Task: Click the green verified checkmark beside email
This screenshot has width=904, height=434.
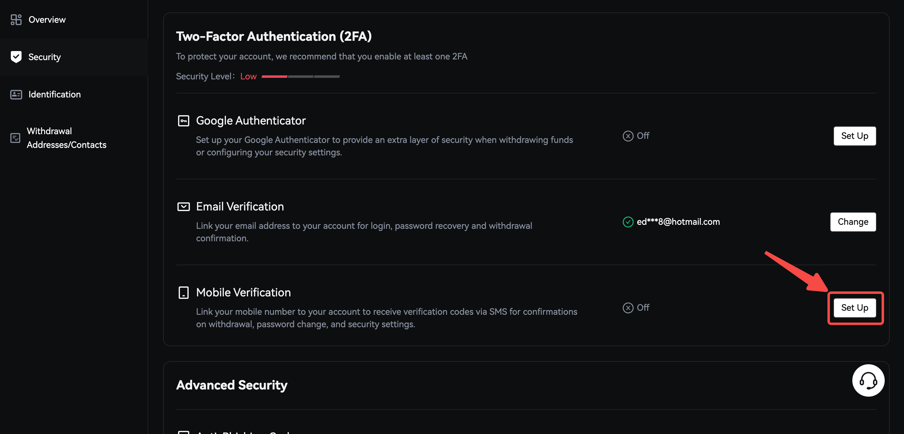Action: [628, 222]
